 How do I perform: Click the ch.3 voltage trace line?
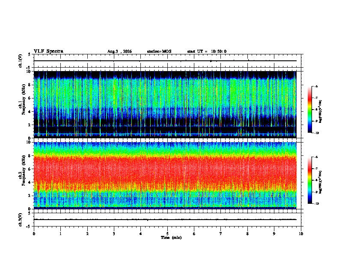click(x=165, y=220)
